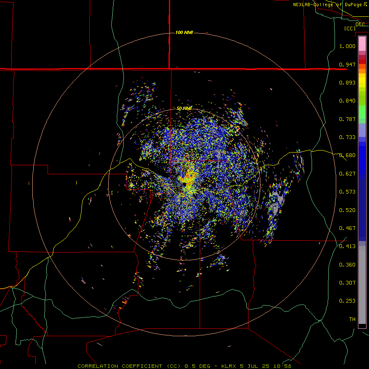Click the 10:58 timestamp
Viewport: 369px width, 369px height.
[x=282, y=366]
